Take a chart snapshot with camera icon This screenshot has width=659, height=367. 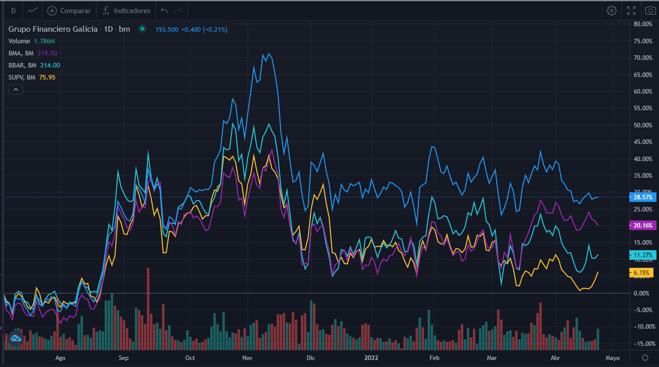pos(649,11)
